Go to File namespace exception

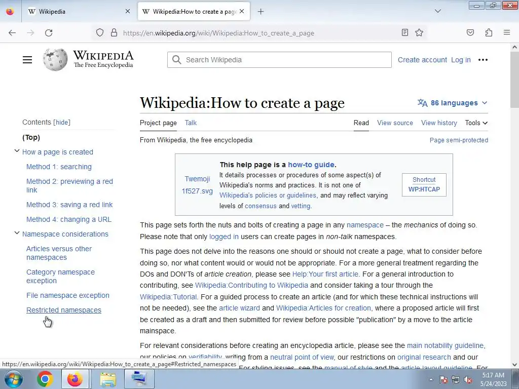coord(68,295)
